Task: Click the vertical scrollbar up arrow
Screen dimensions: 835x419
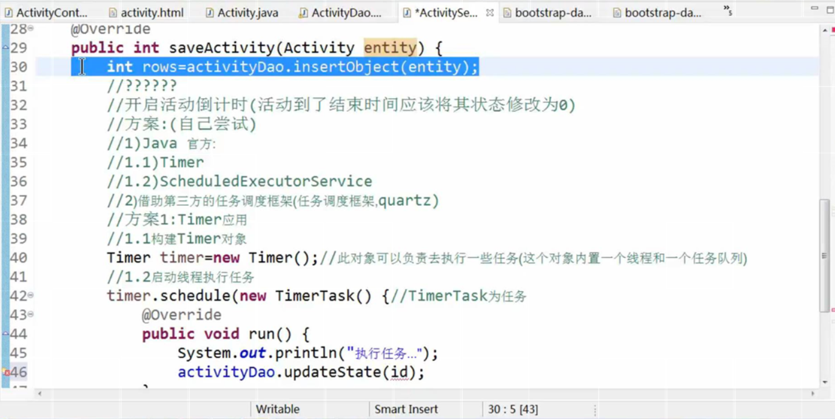Action: point(825,30)
